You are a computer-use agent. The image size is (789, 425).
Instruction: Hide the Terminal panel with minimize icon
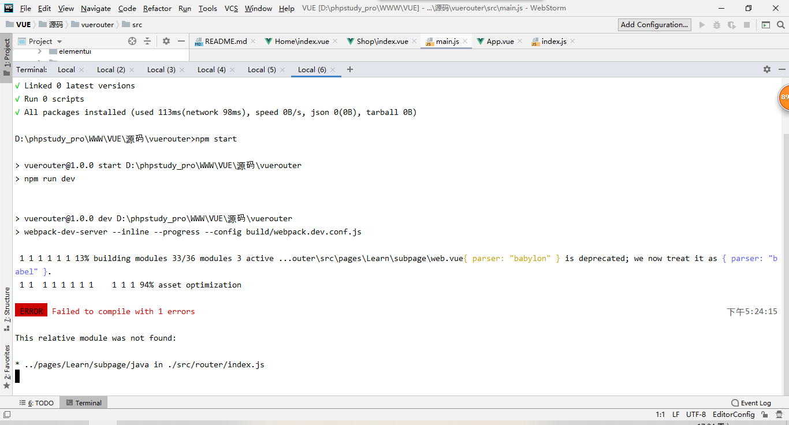[x=782, y=69]
